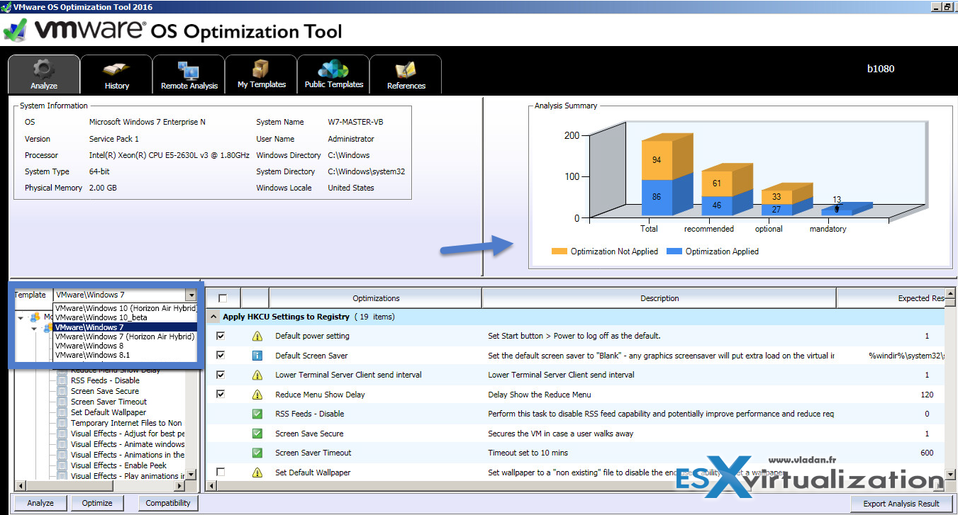Click the blue 46 segment of recommended bar
The height and width of the screenshot is (515, 958).
coord(717,205)
